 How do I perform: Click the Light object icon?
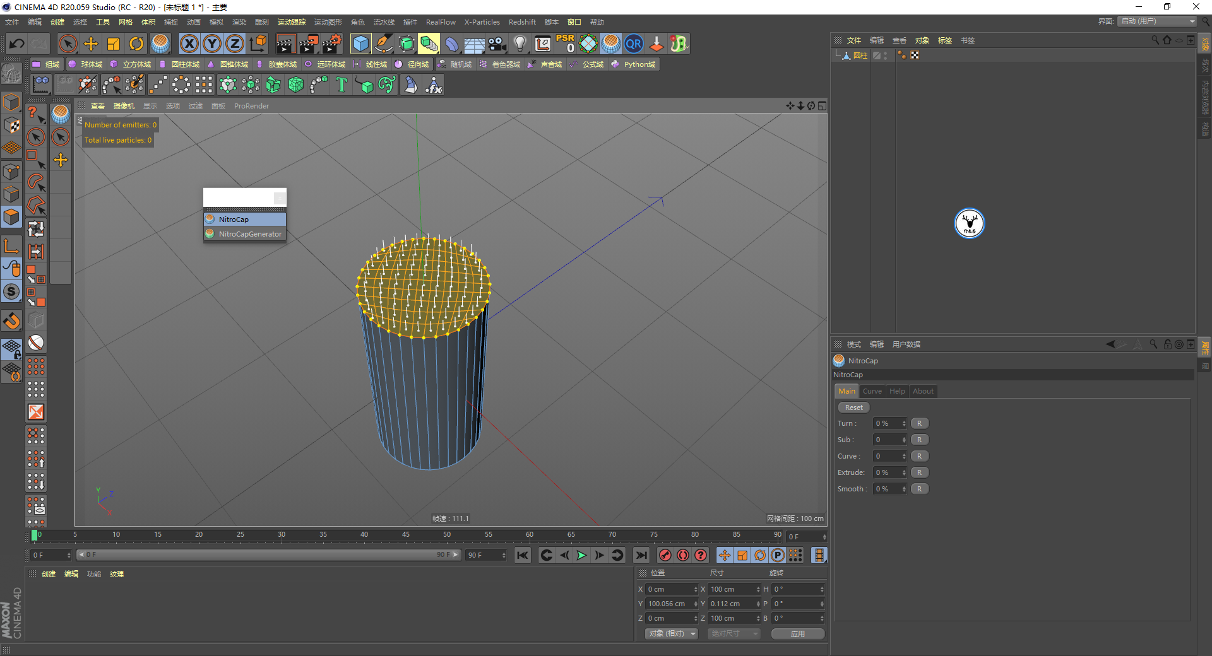[x=520, y=44]
